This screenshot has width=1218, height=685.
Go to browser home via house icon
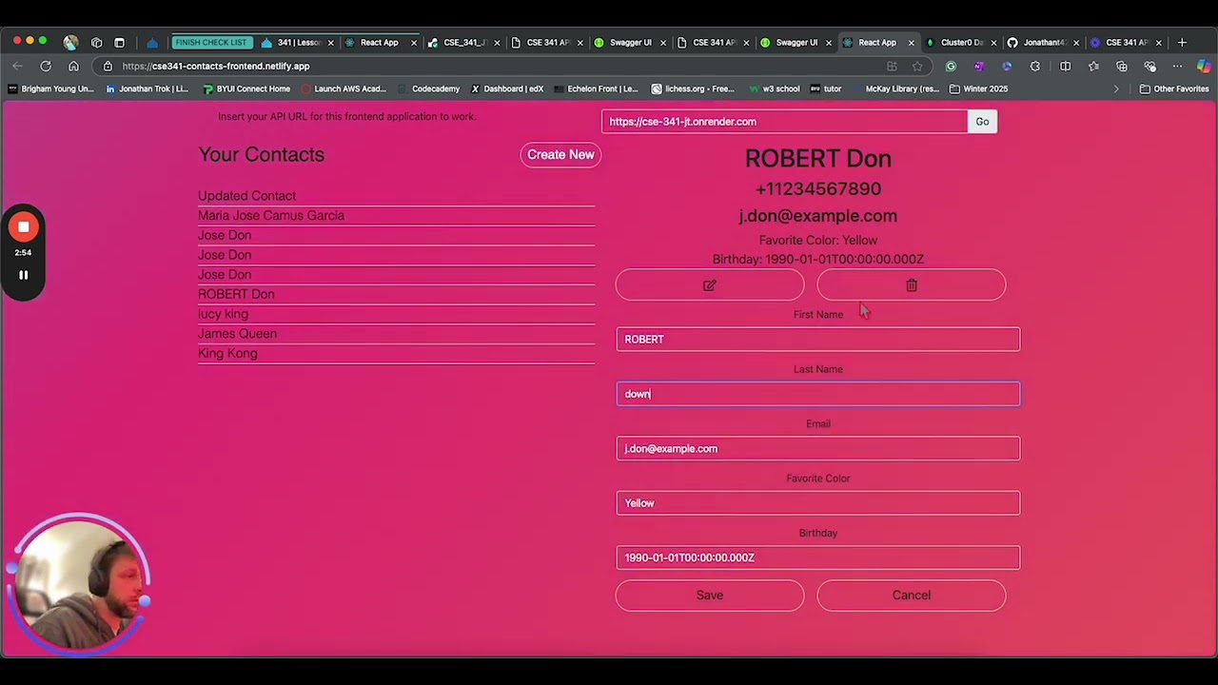tap(73, 66)
